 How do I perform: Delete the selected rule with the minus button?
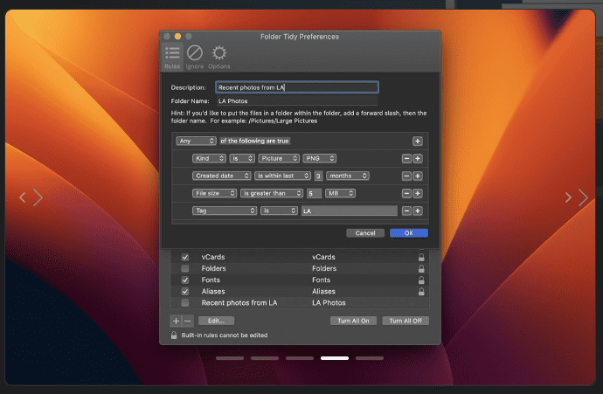(x=187, y=321)
